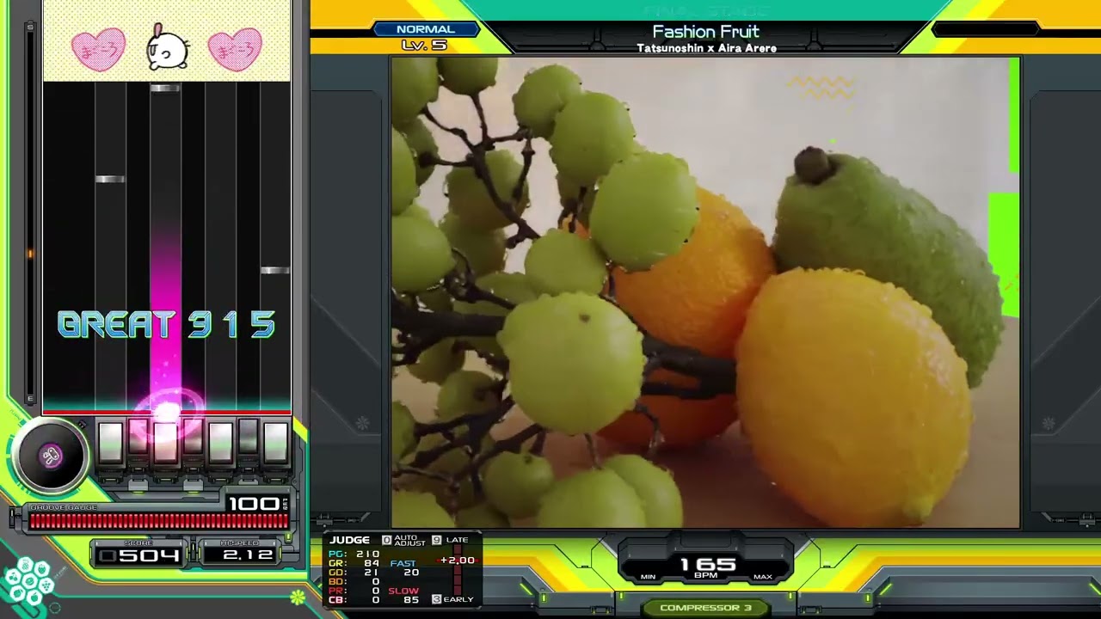Click the Hi-Speed value 2.12
Viewport: 1101px width, 619px height.
click(247, 555)
